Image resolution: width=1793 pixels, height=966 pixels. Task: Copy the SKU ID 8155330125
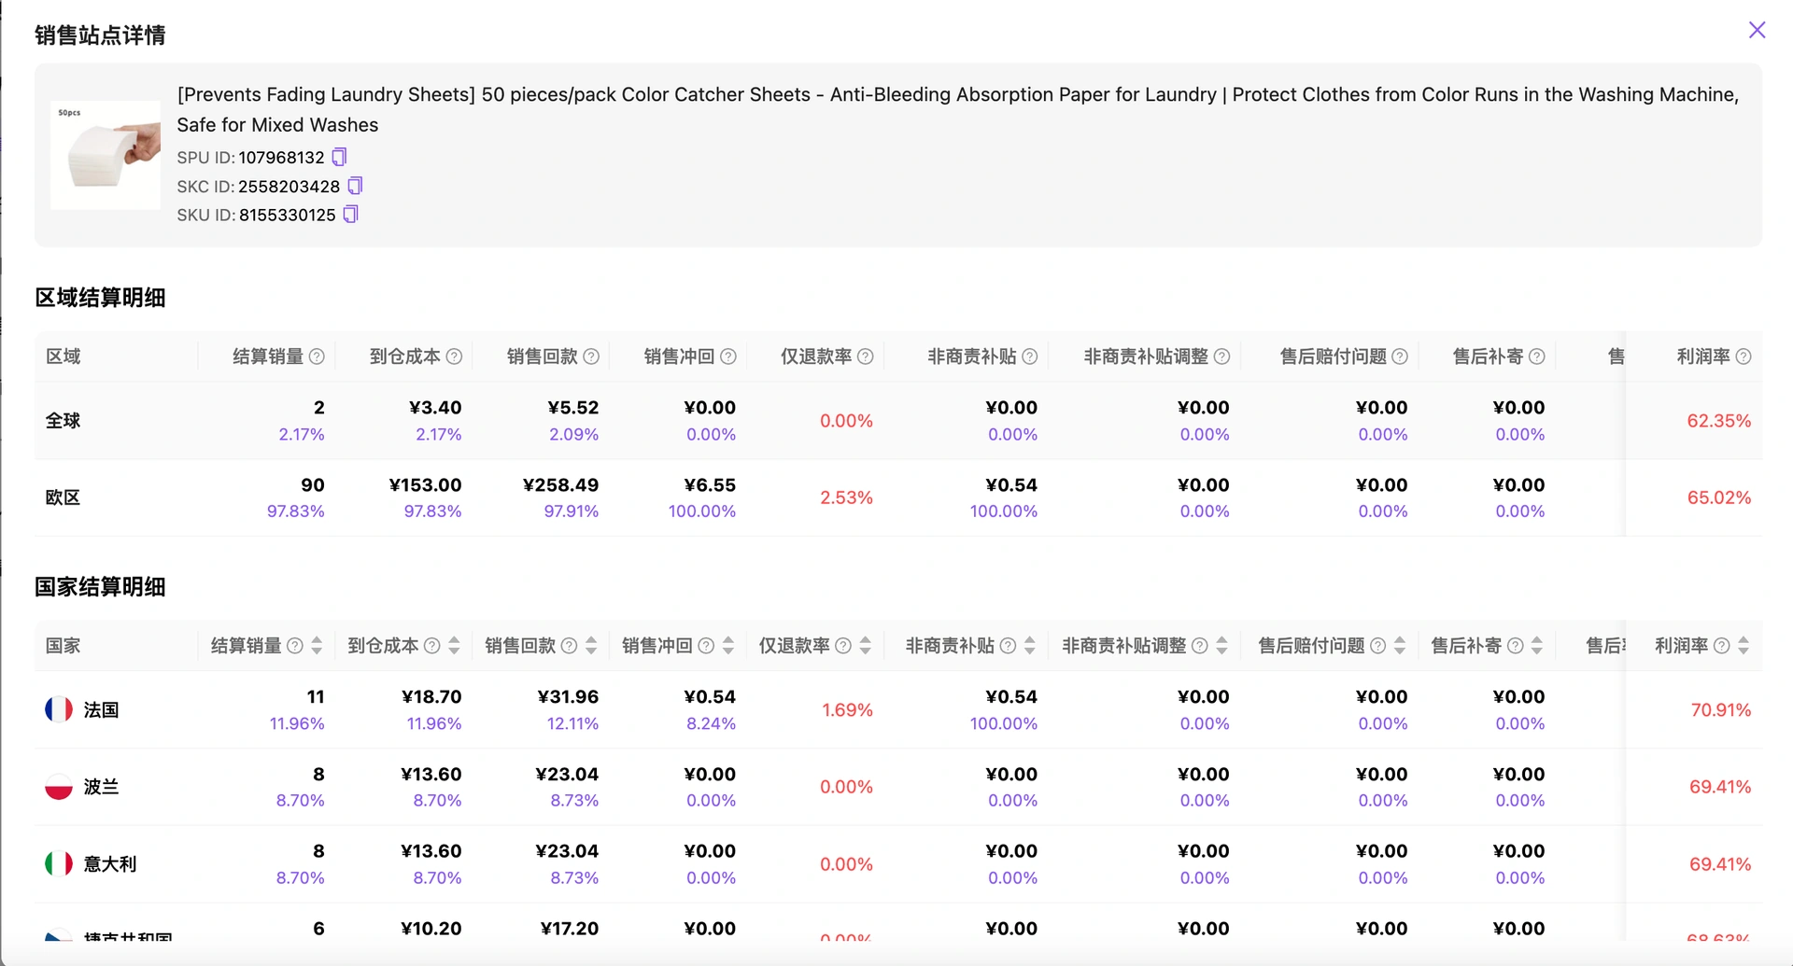pos(350,215)
